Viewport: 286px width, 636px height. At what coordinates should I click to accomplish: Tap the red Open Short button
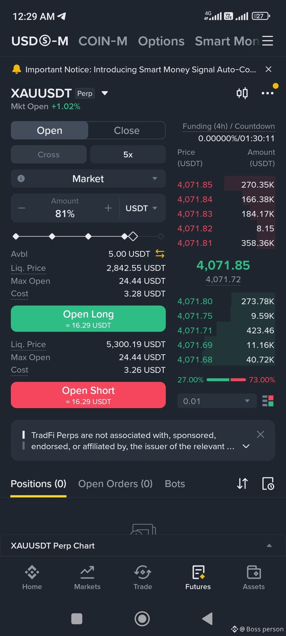click(x=88, y=395)
